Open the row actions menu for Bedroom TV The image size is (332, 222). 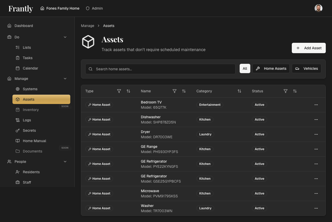(x=316, y=105)
